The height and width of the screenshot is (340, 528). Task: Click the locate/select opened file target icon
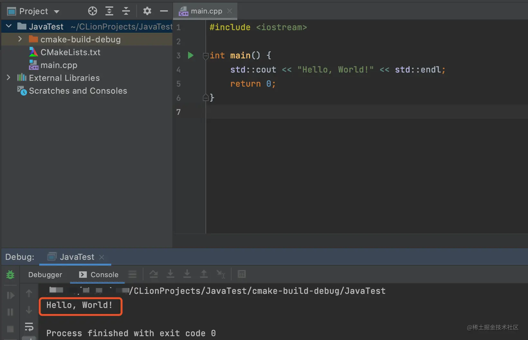click(x=93, y=11)
